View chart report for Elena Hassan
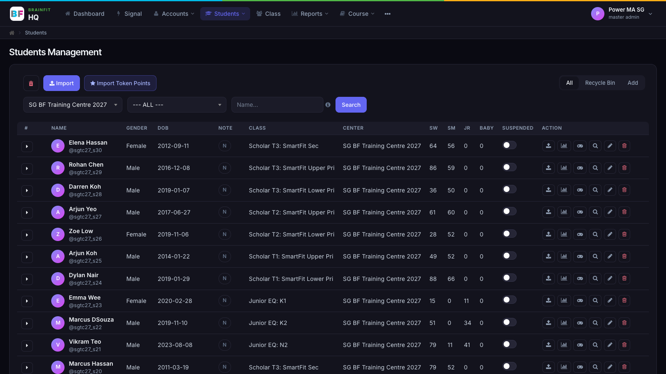 pos(564,146)
